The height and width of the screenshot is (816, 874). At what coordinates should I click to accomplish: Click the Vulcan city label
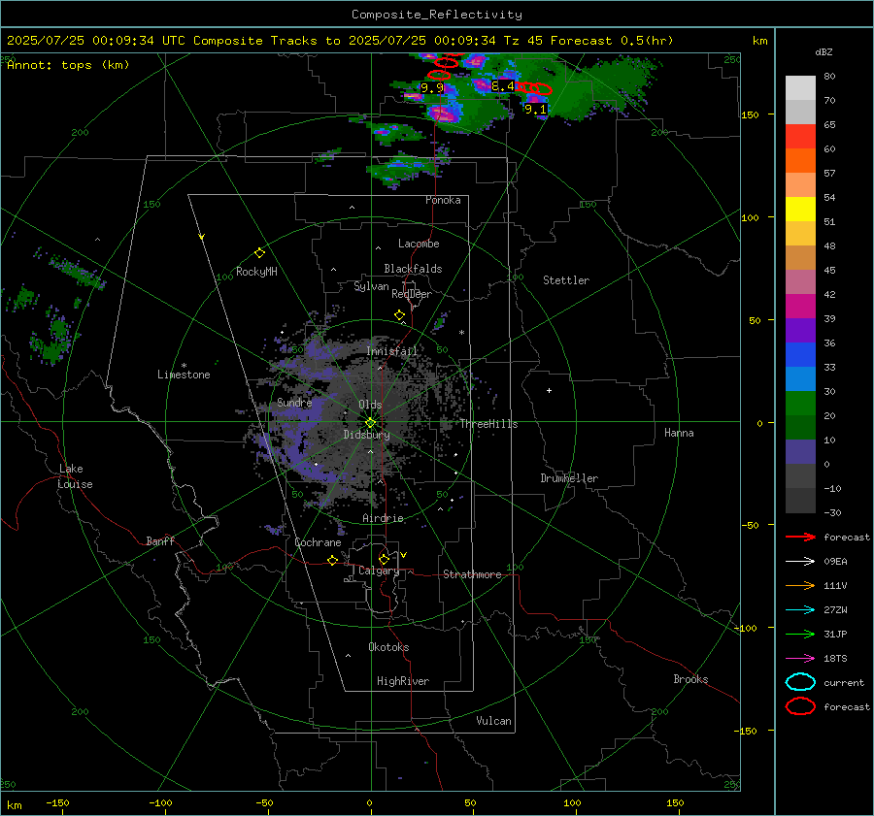[494, 721]
